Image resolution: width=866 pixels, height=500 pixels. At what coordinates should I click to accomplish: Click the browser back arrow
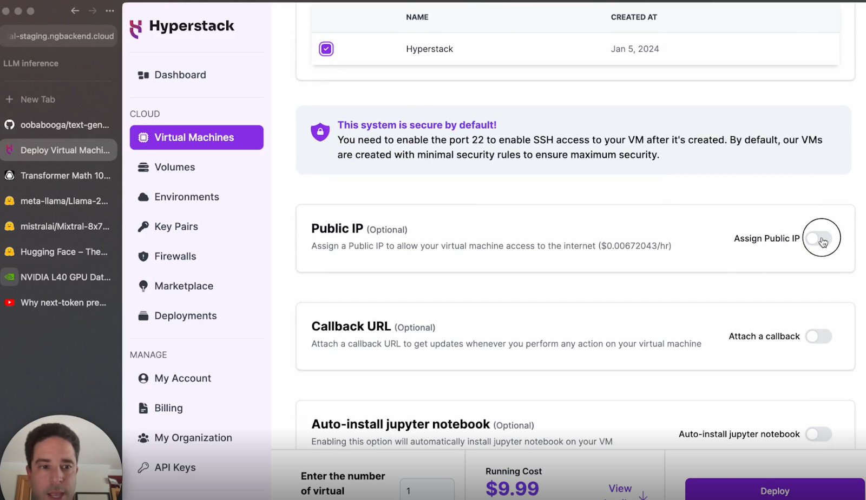click(75, 11)
